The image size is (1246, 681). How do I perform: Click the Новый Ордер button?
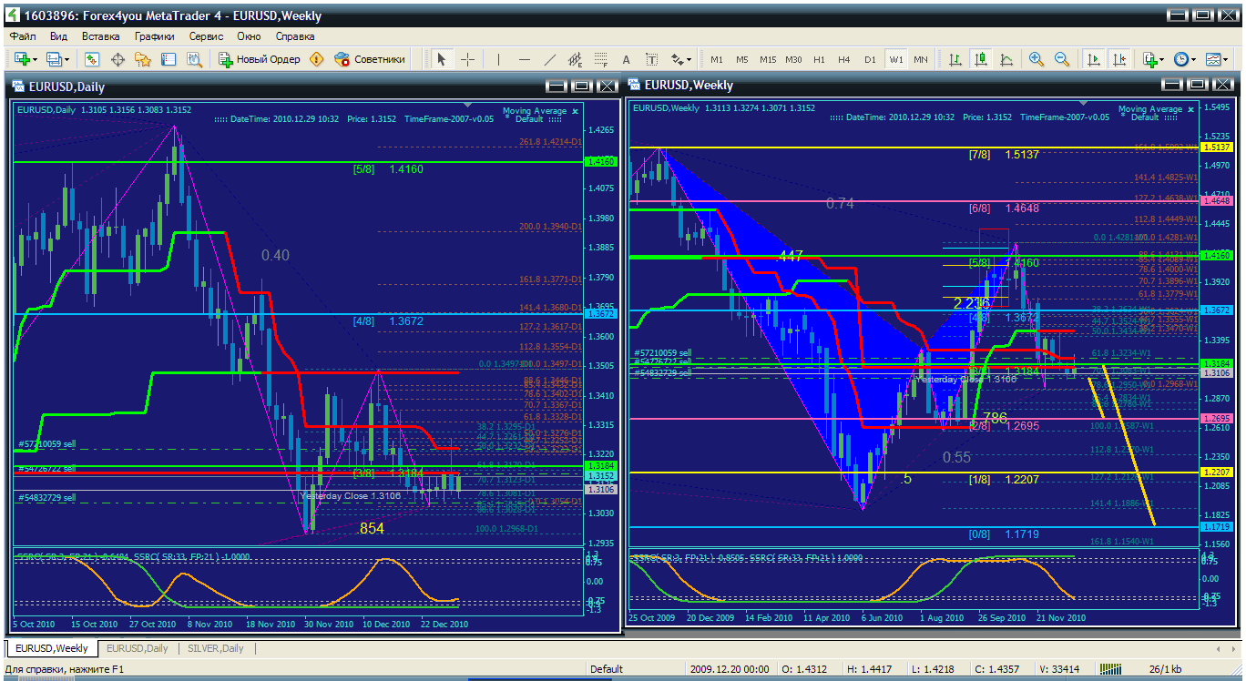tap(259, 59)
